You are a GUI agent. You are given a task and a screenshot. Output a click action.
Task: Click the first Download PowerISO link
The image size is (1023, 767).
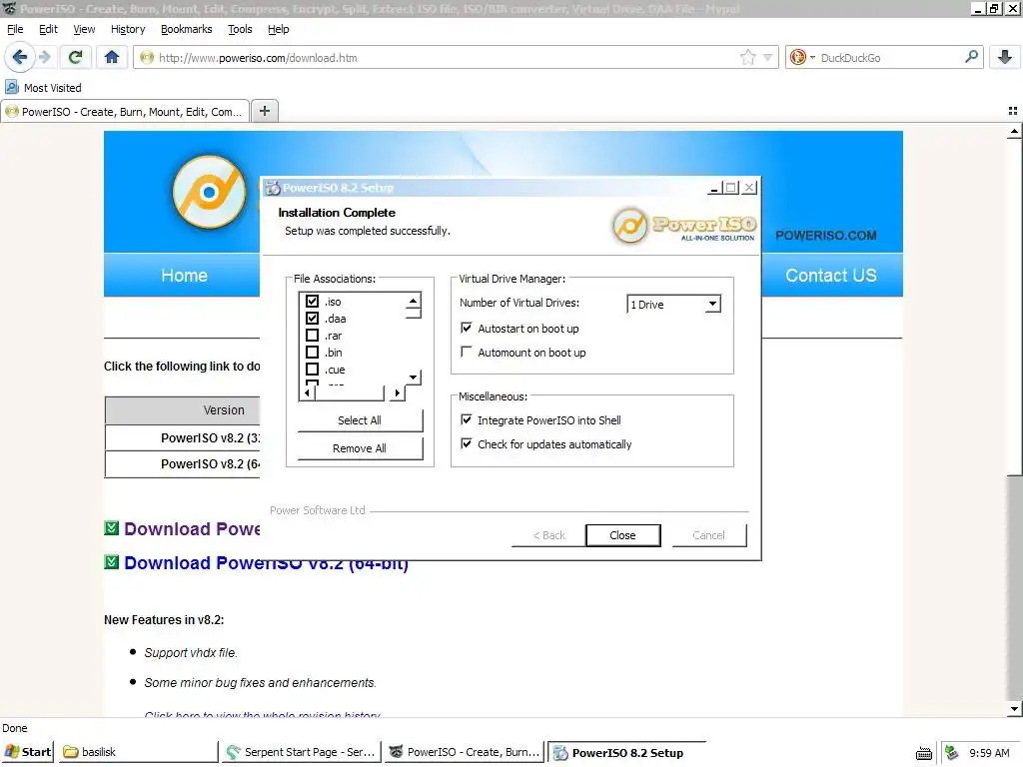pos(192,529)
